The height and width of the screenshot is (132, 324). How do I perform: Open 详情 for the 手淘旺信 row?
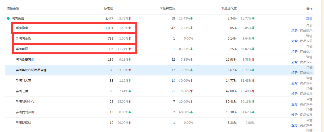[309, 89]
